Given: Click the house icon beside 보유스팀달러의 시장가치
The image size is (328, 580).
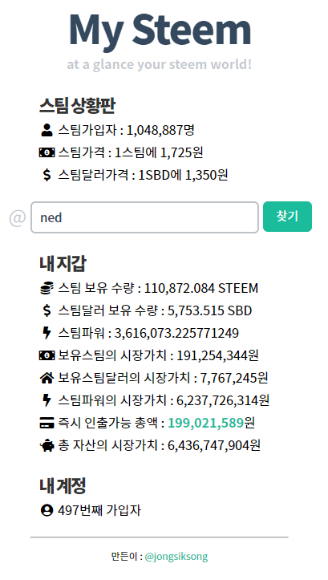Looking at the screenshot, I should coord(47,378).
